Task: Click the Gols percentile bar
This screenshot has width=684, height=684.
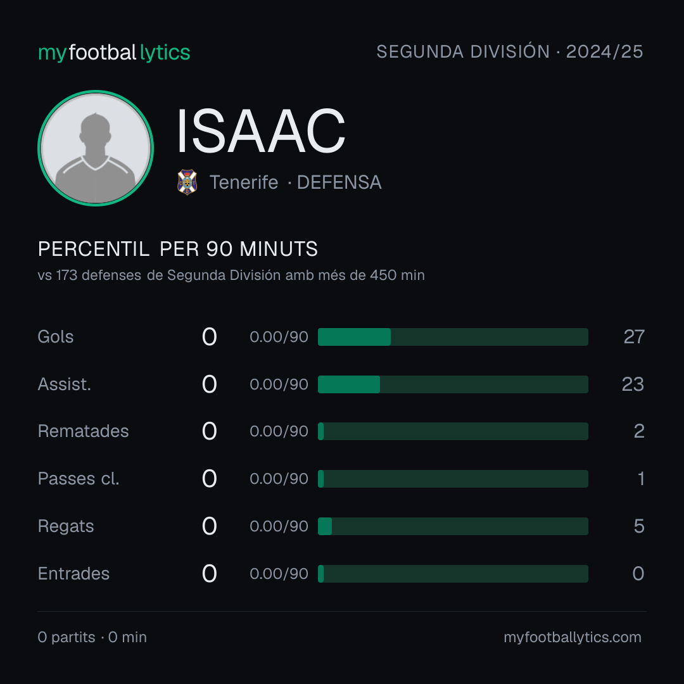Action: pyautogui.click(x=453, y=337)
